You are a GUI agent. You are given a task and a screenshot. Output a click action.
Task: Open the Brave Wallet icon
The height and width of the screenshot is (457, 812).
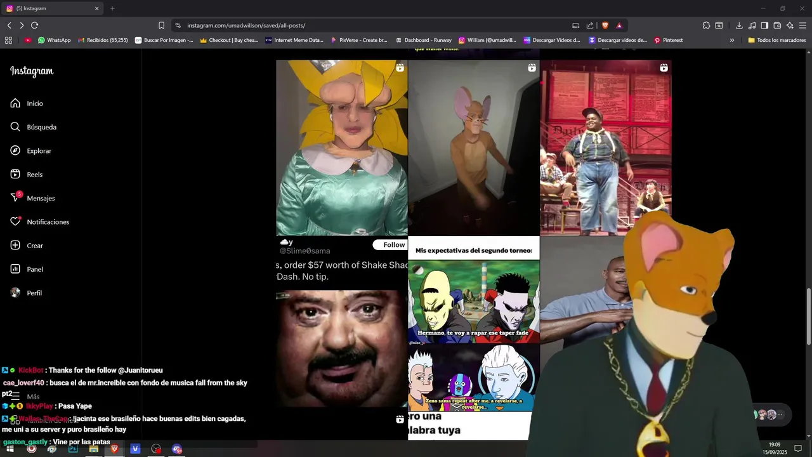click(x=777, y=25)
